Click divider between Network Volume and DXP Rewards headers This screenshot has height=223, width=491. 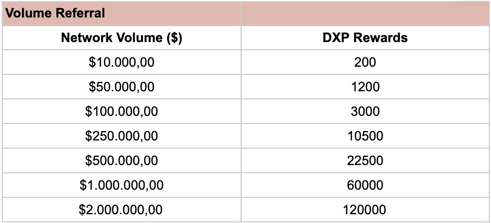point(241,38)
